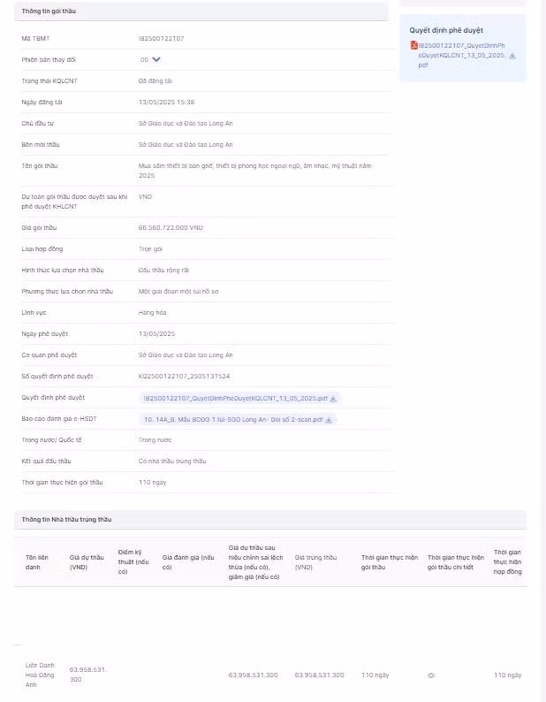This screenshot has width=546, height=702.
Task: Download the e-HSDT evaluation report file
Action: click(329, 420)
